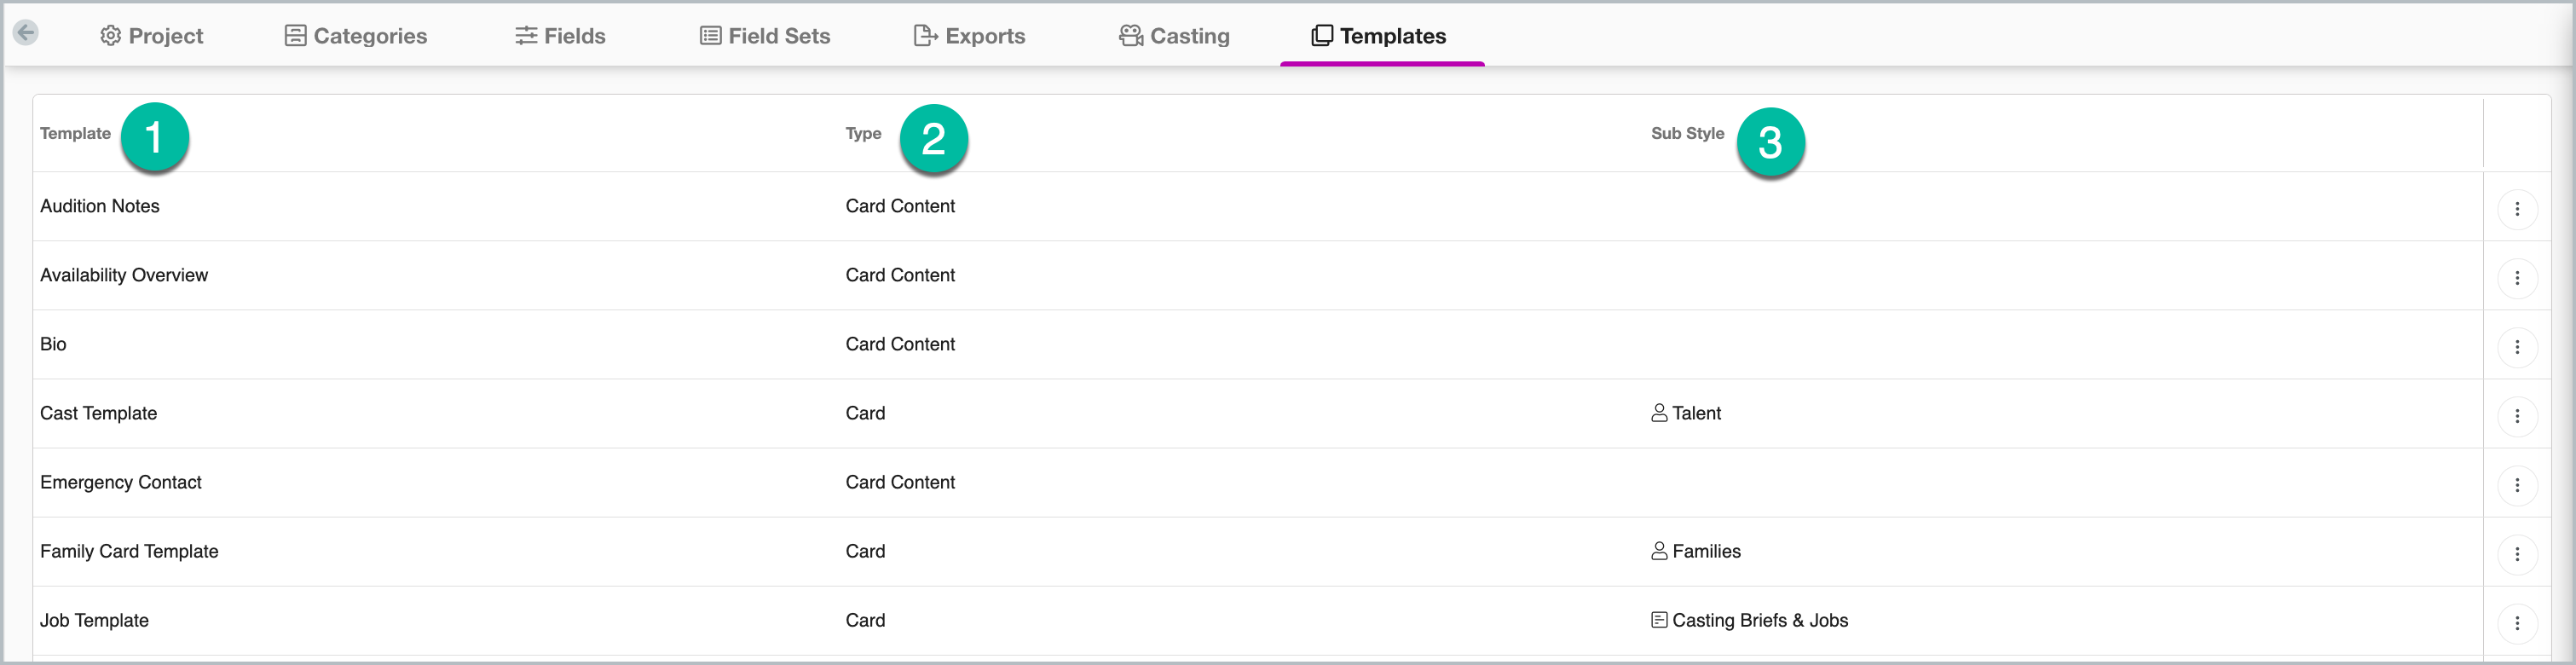Open the Fields tab
The height and width of the screenshot is (665, 2576).
[x=560, y=36]
